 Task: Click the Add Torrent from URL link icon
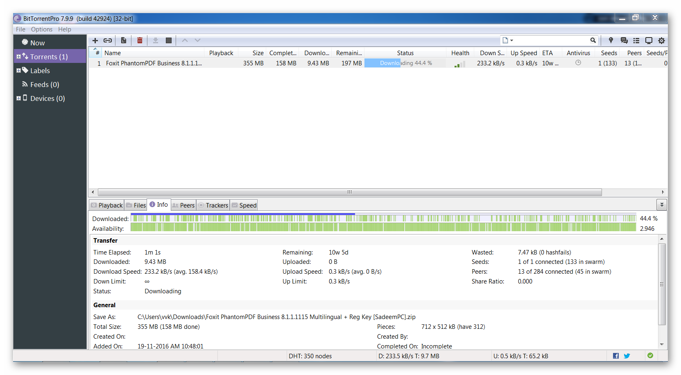[108, 40]
